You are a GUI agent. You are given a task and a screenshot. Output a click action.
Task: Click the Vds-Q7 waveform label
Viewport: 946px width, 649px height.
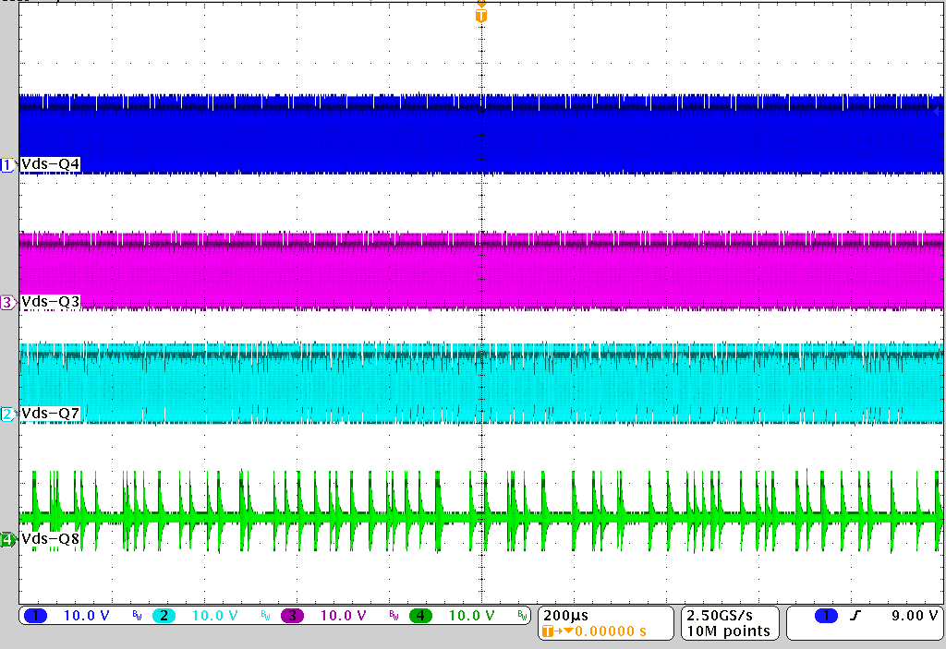pyautogui.click(x=50, y=414)
